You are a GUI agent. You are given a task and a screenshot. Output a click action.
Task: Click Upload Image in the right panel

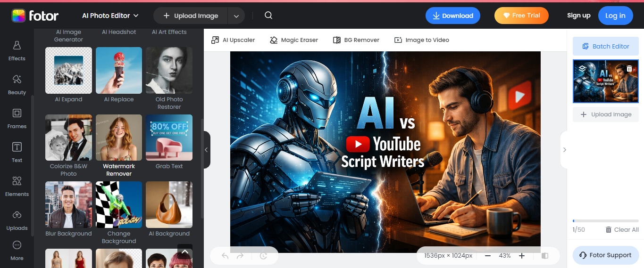pos(606,114)
